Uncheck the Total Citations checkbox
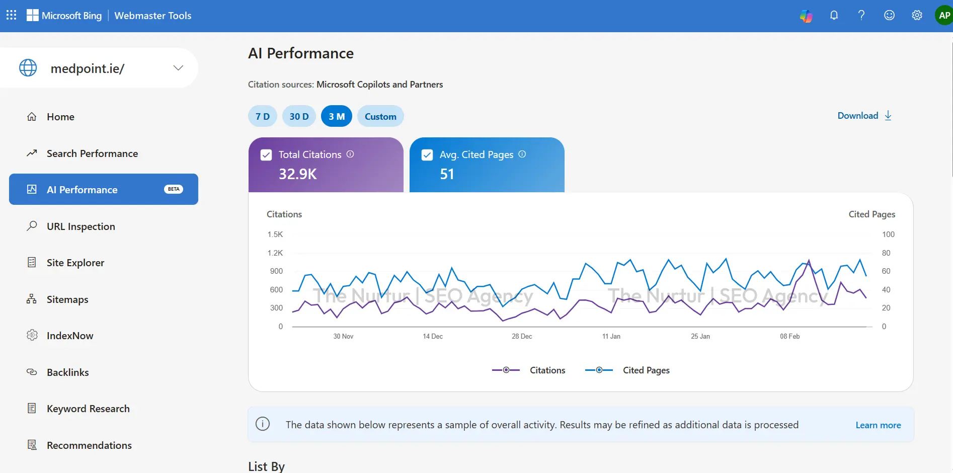Viewport: 953px width, 473px height. [266, 155]
